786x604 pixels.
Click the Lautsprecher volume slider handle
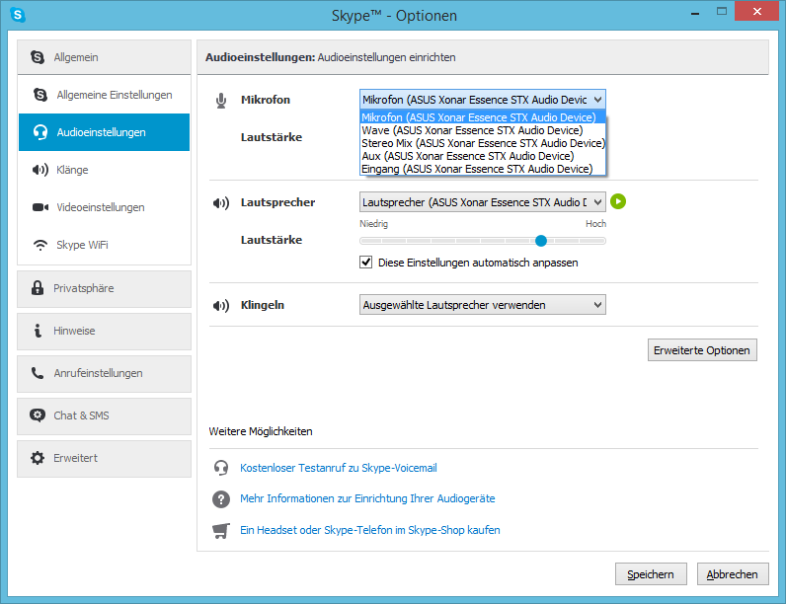click(541, 241)
